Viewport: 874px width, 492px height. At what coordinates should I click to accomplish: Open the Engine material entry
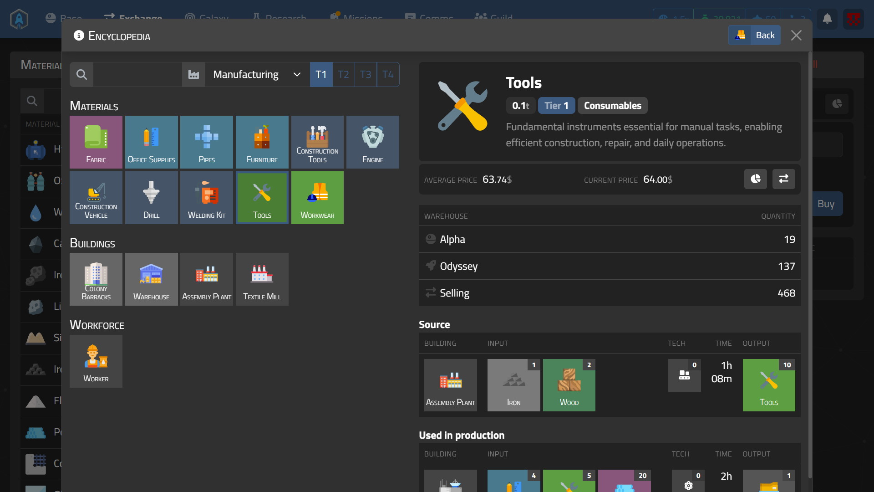tap(372, 142)
